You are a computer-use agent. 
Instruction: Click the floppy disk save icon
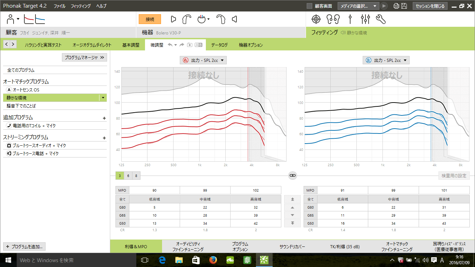pyautogui.click(x=404, y=6)
